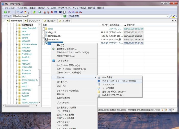The width and height of the screenshot is (179, 129).
Task: Click the magnifier icon next to list search
Action: [x=170, y=16]
